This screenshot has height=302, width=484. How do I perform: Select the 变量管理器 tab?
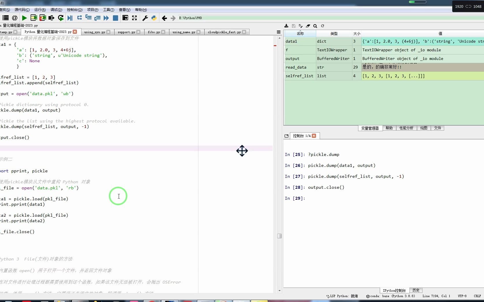370,128
